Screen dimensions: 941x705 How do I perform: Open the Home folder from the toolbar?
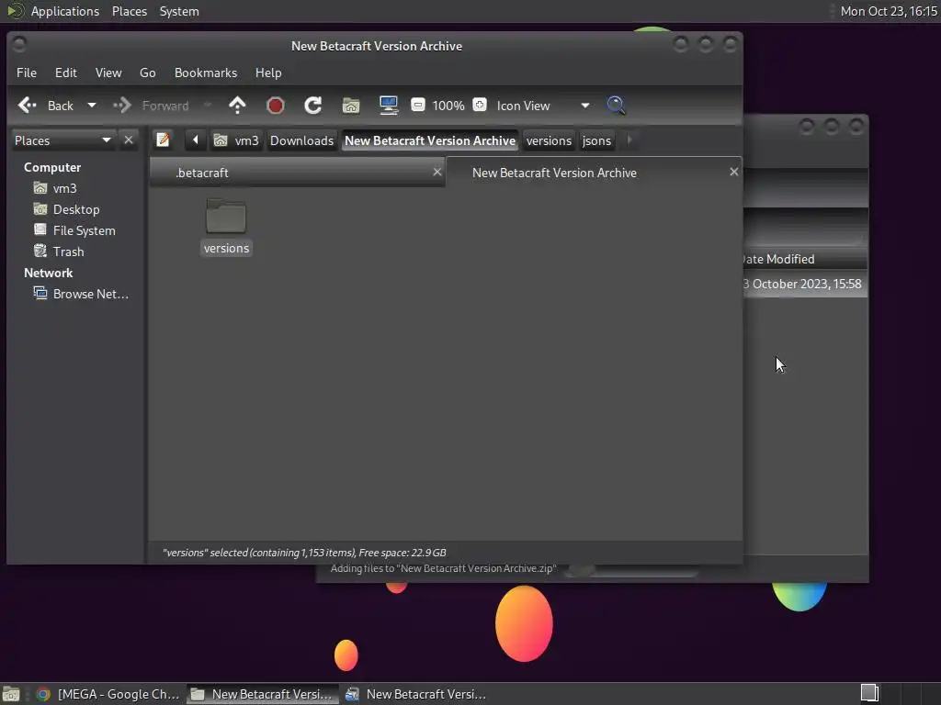pos(351,106)
